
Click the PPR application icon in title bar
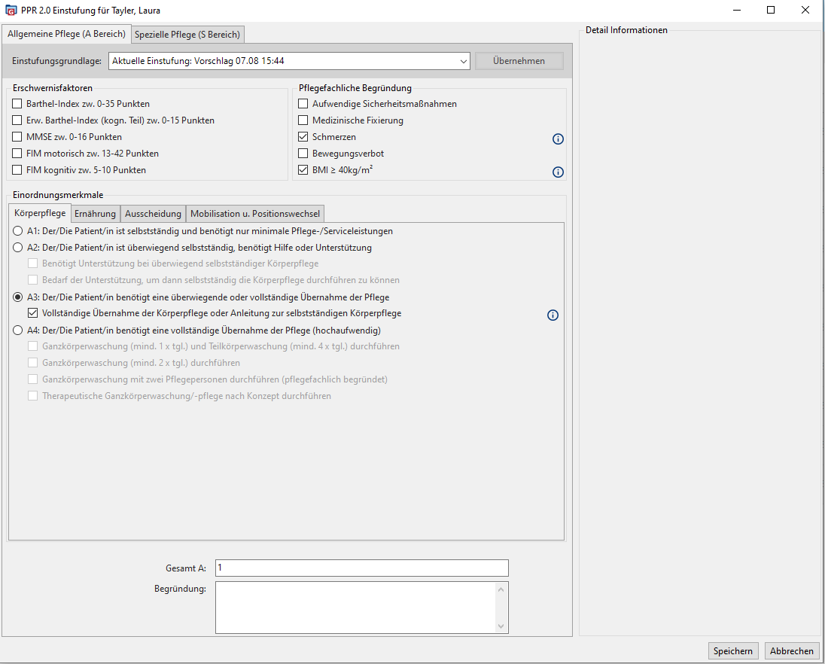pos(11,11)
